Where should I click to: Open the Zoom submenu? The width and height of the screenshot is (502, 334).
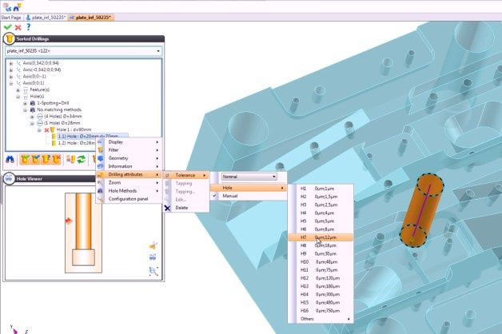click(129, 183)
